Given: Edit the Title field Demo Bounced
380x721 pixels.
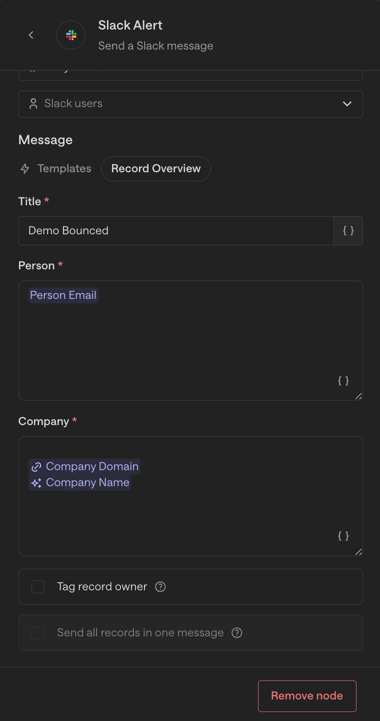Looking at the screenshot, I should (176, 231).
